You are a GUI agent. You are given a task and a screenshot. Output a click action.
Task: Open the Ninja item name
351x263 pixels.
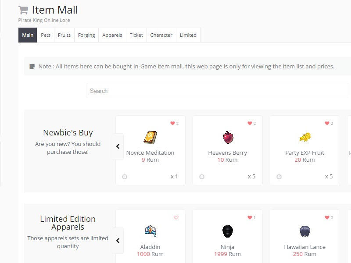(227, 247)
